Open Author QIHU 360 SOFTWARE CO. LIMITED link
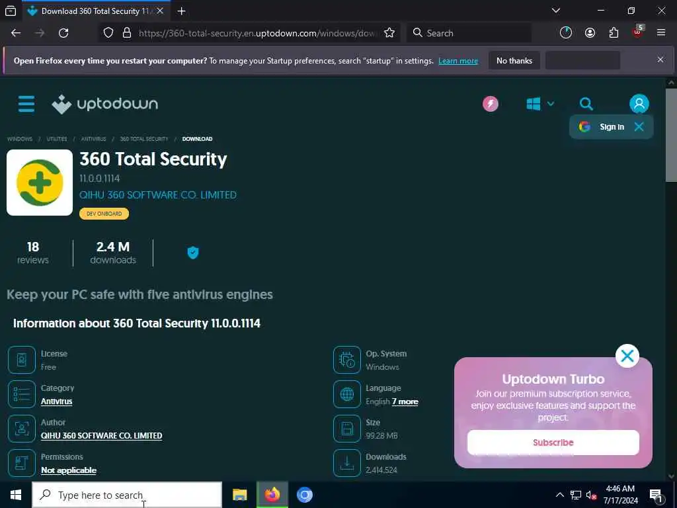 tap(101, 435)
